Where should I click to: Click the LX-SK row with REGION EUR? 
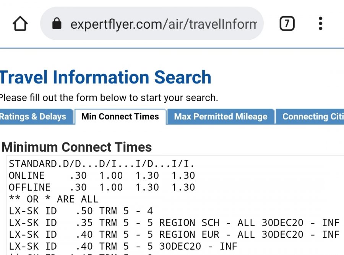(174, 234)
